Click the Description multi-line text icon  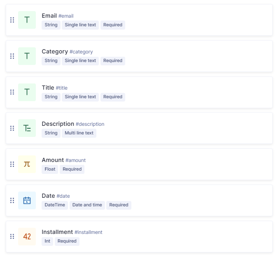click(x=27, y=128)
